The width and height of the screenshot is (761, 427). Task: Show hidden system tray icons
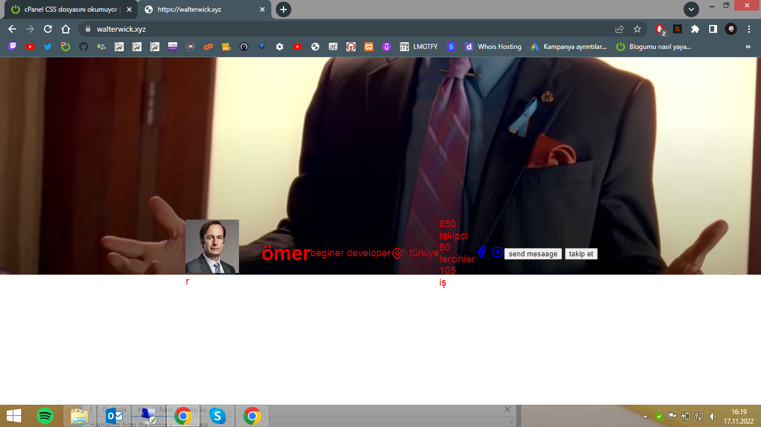pyautogui.click(x=645, y=416)
